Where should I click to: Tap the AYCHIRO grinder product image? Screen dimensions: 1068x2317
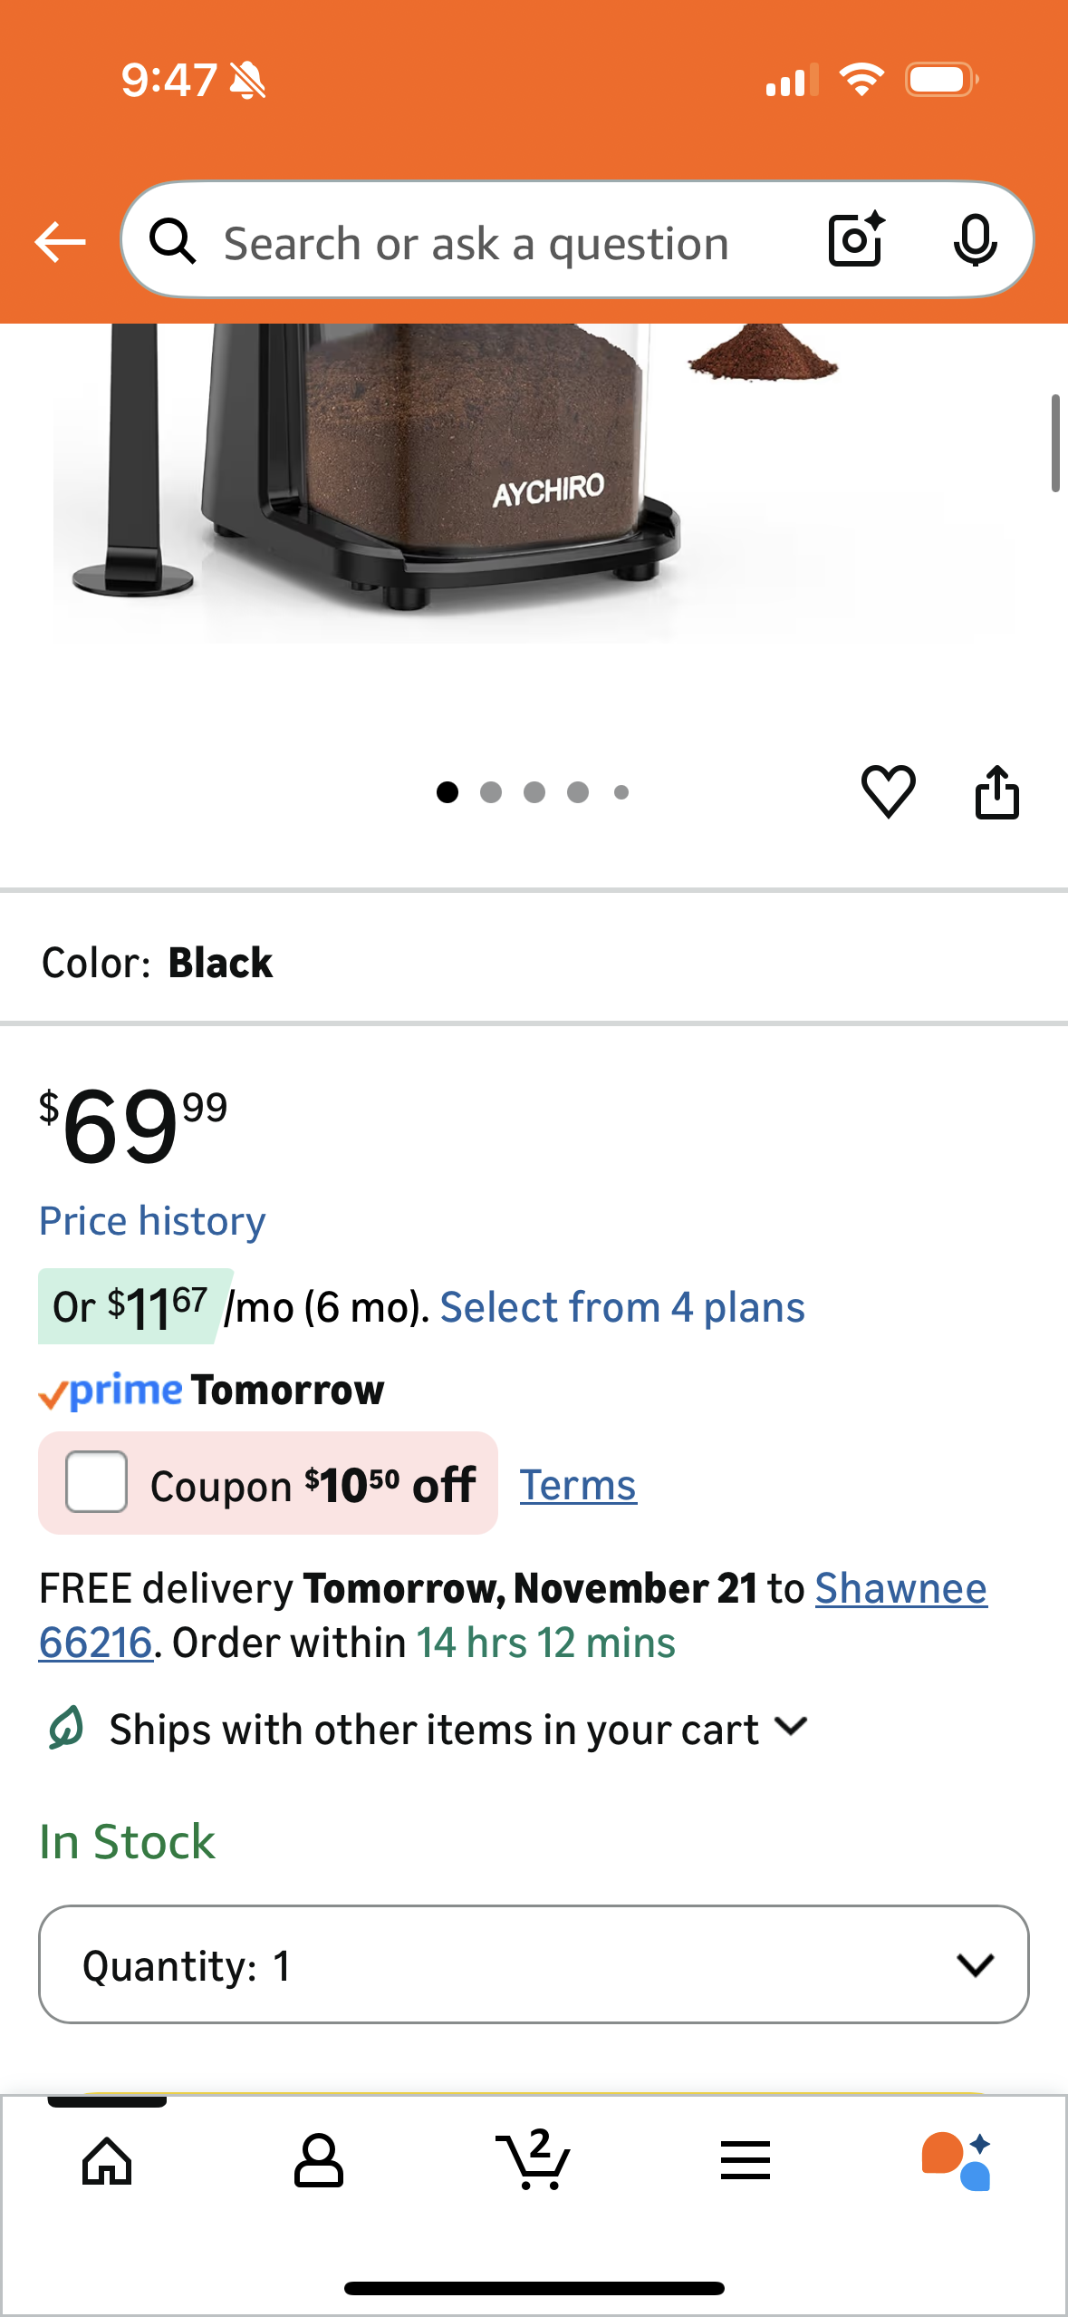(453, 471)
